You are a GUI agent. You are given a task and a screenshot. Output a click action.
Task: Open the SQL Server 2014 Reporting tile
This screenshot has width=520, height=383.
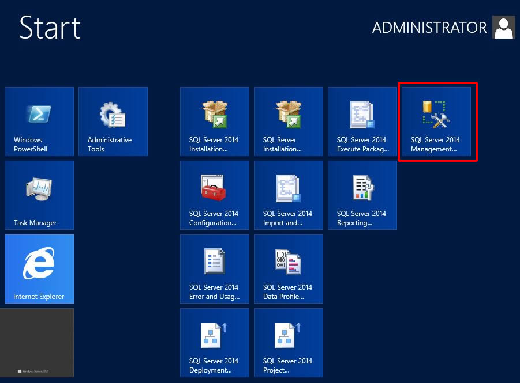pos(362,195)
